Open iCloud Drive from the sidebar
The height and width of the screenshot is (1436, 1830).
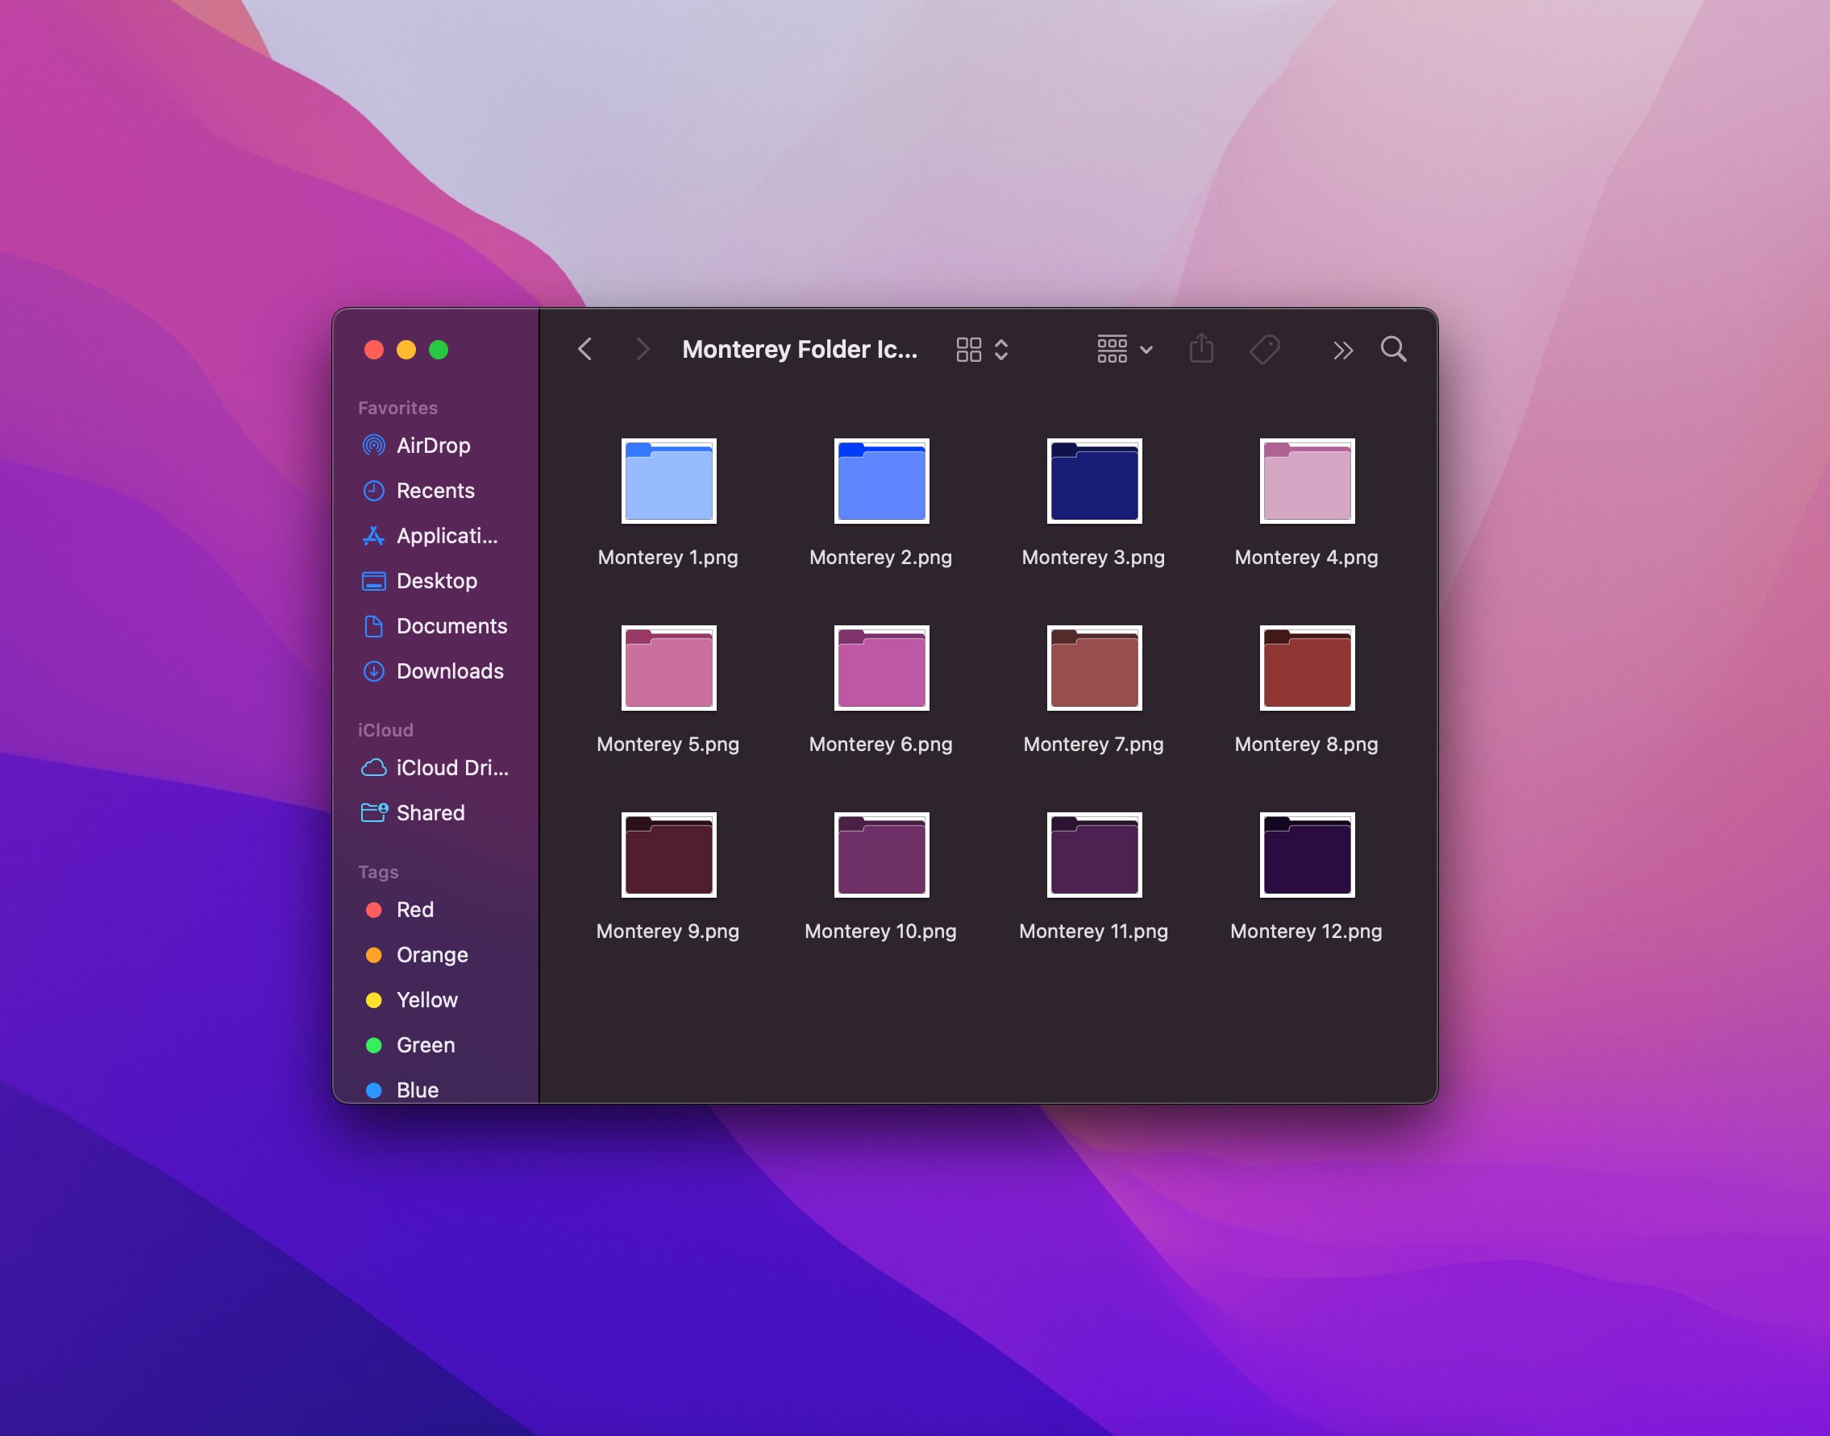[x=451, y=768]
